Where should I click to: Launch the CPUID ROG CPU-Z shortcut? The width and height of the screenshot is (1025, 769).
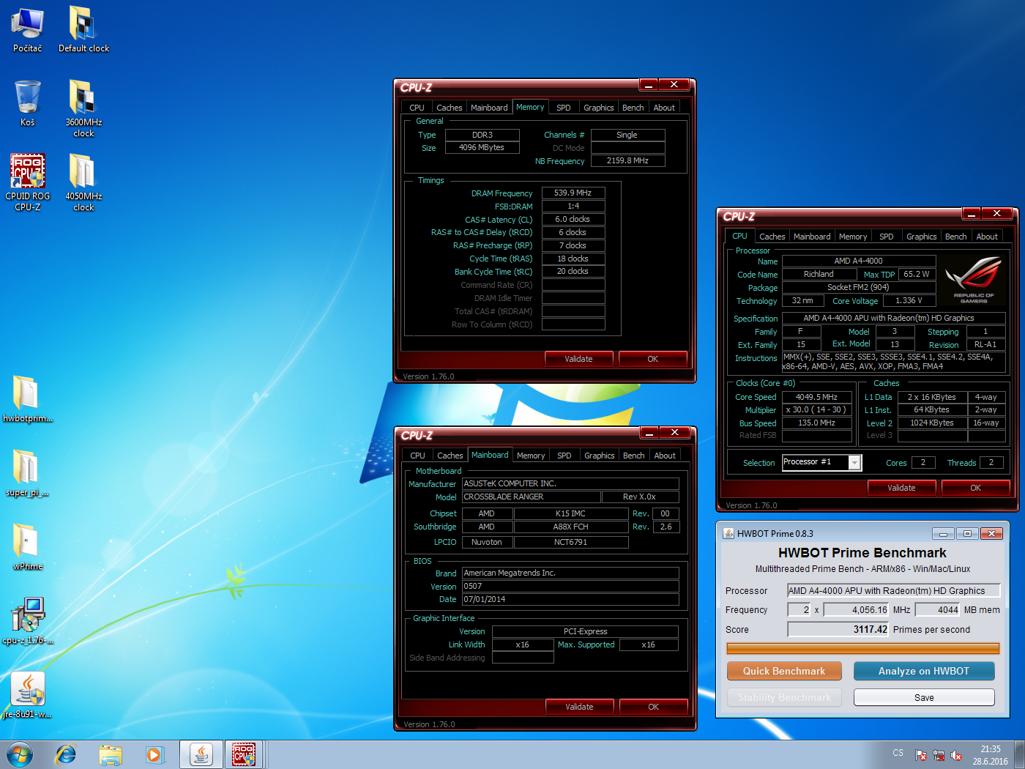pos(27,182)
